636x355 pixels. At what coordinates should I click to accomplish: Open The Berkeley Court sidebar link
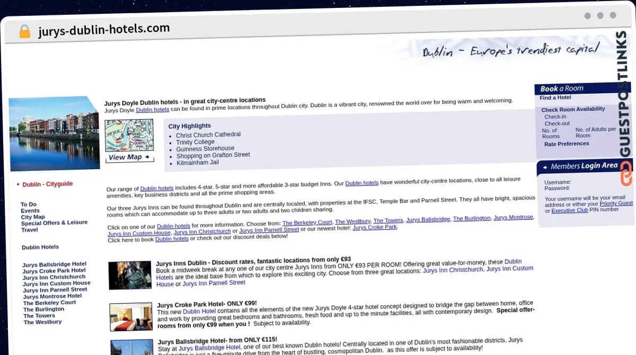pos(50,303)
